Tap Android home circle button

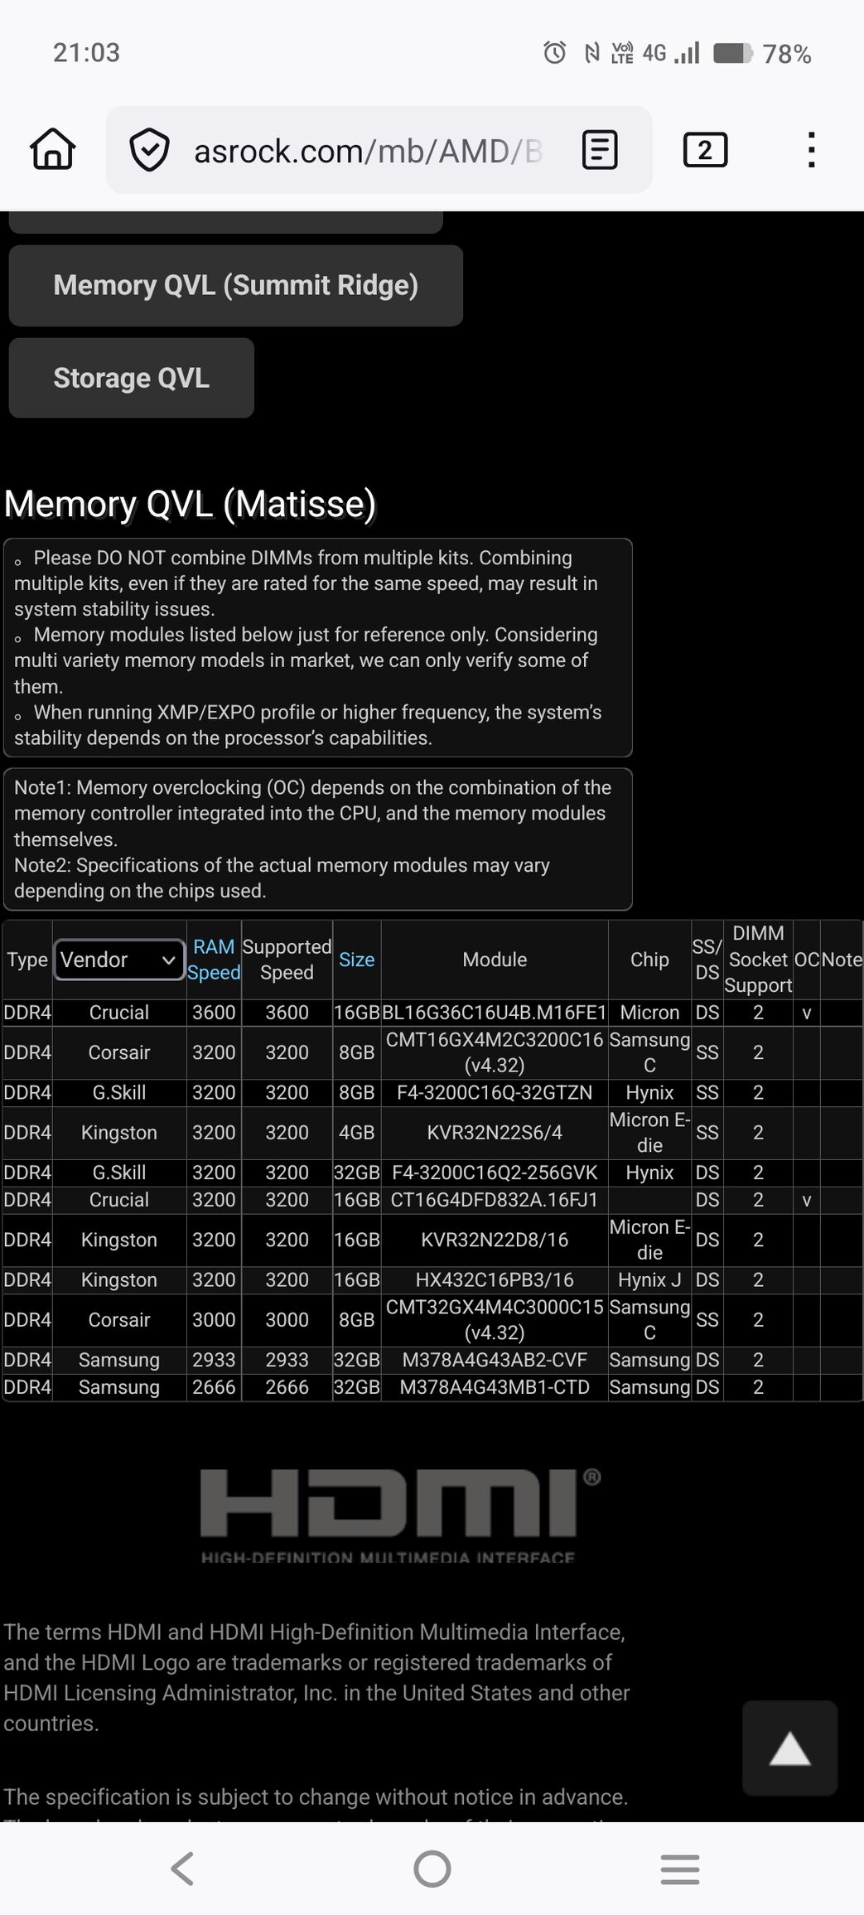point(432,1869)
